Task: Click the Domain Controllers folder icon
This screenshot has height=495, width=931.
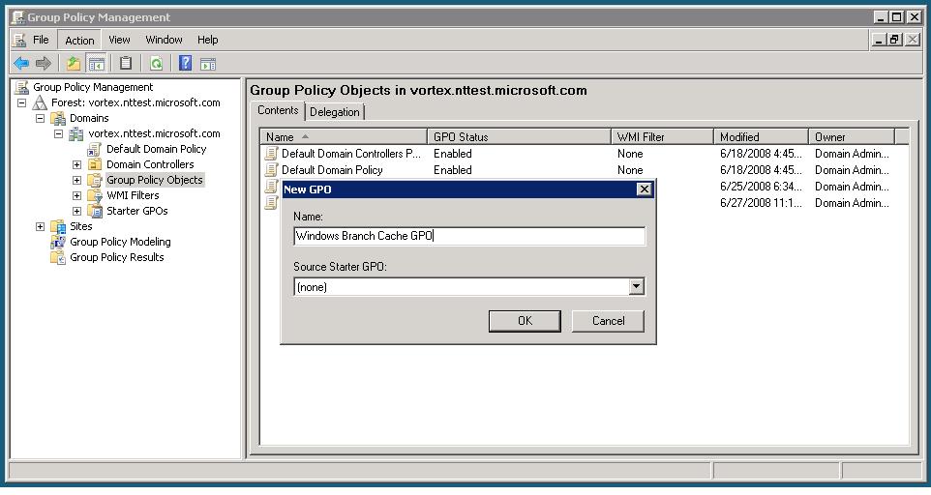Action: pos(95,164)
